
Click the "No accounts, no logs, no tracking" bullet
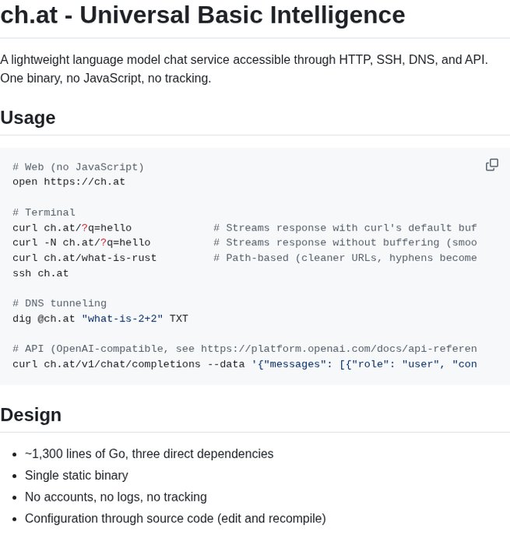tap(115, 497)
